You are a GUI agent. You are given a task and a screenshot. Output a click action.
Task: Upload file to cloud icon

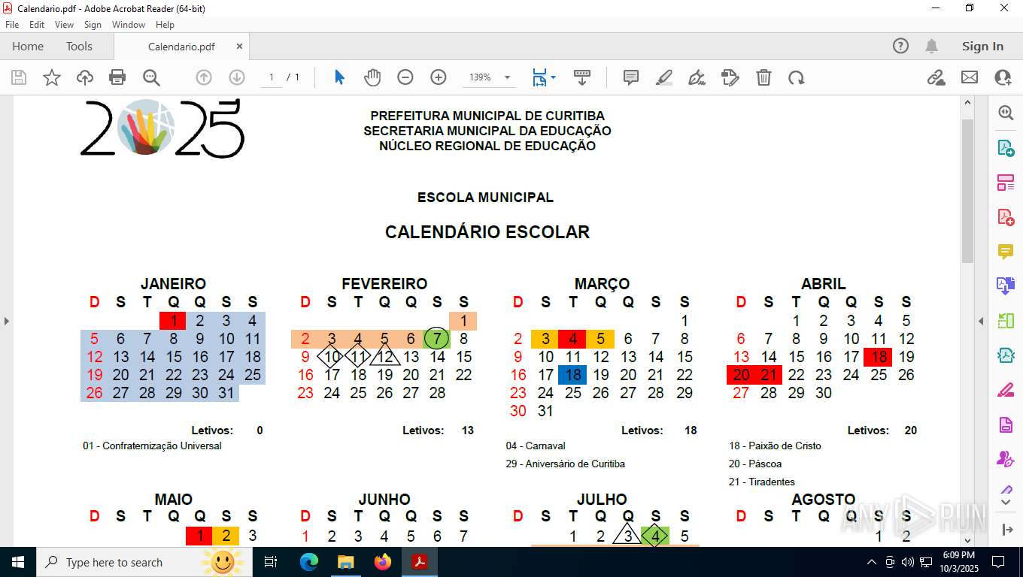click(x=85, y=77)
